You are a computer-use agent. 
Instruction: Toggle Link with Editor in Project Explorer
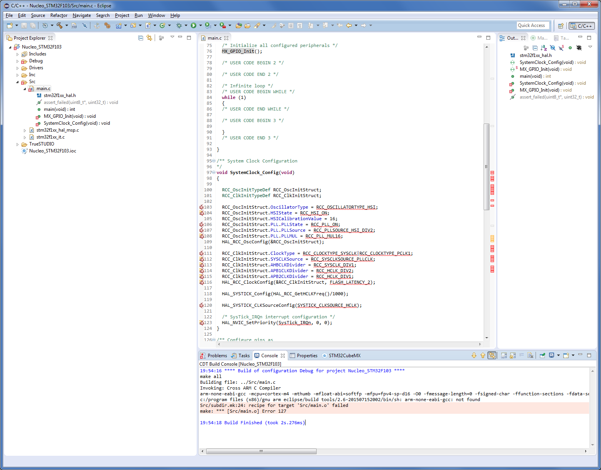[149, 38]
